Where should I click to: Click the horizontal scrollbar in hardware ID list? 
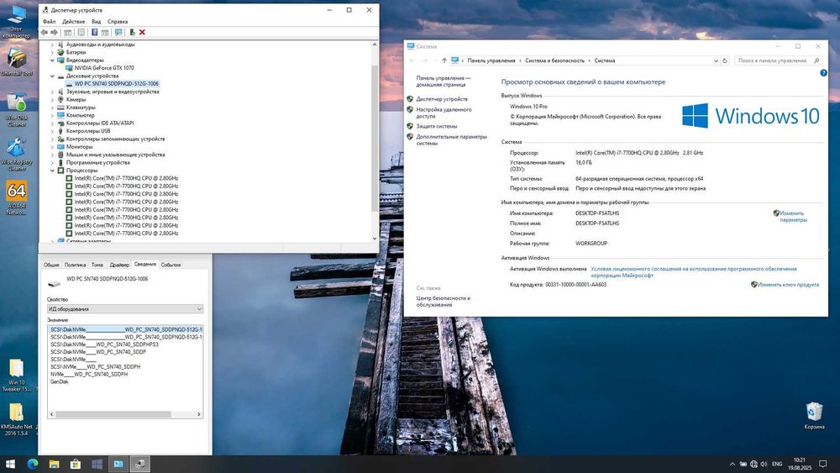(x=113, y=414)
